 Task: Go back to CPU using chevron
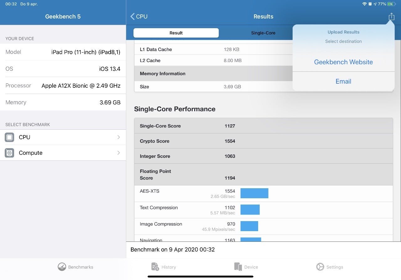[133, 16]
